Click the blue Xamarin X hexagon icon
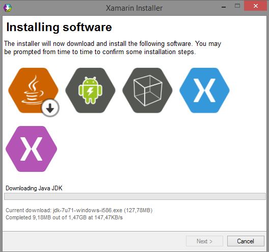269x252 pixels. (204, 90)
